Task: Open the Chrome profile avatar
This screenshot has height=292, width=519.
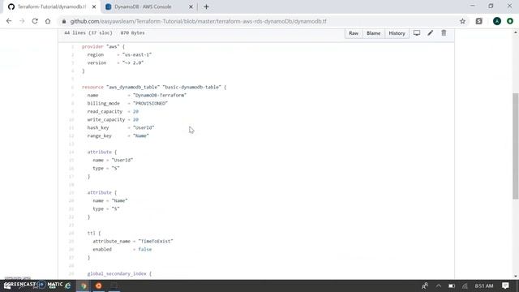Action: [497, 21]
